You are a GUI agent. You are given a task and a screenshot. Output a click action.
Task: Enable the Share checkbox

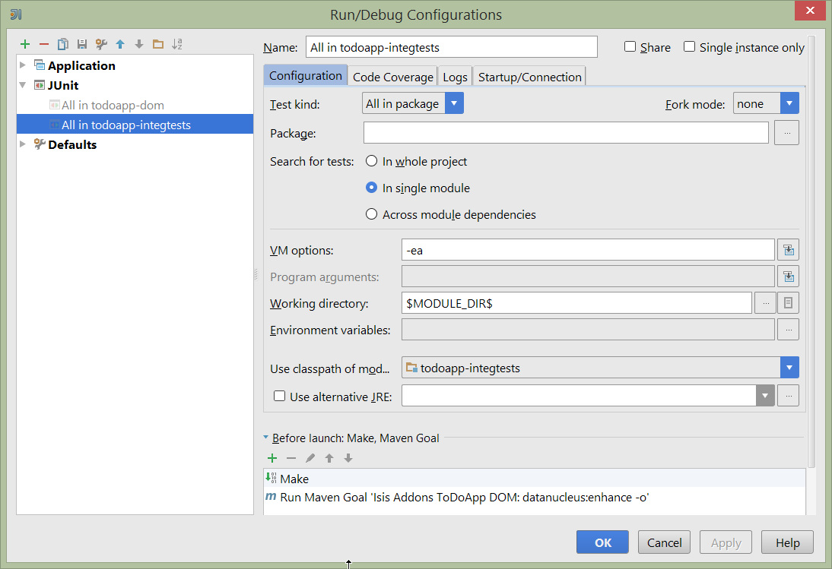click(x=630, y=46)
